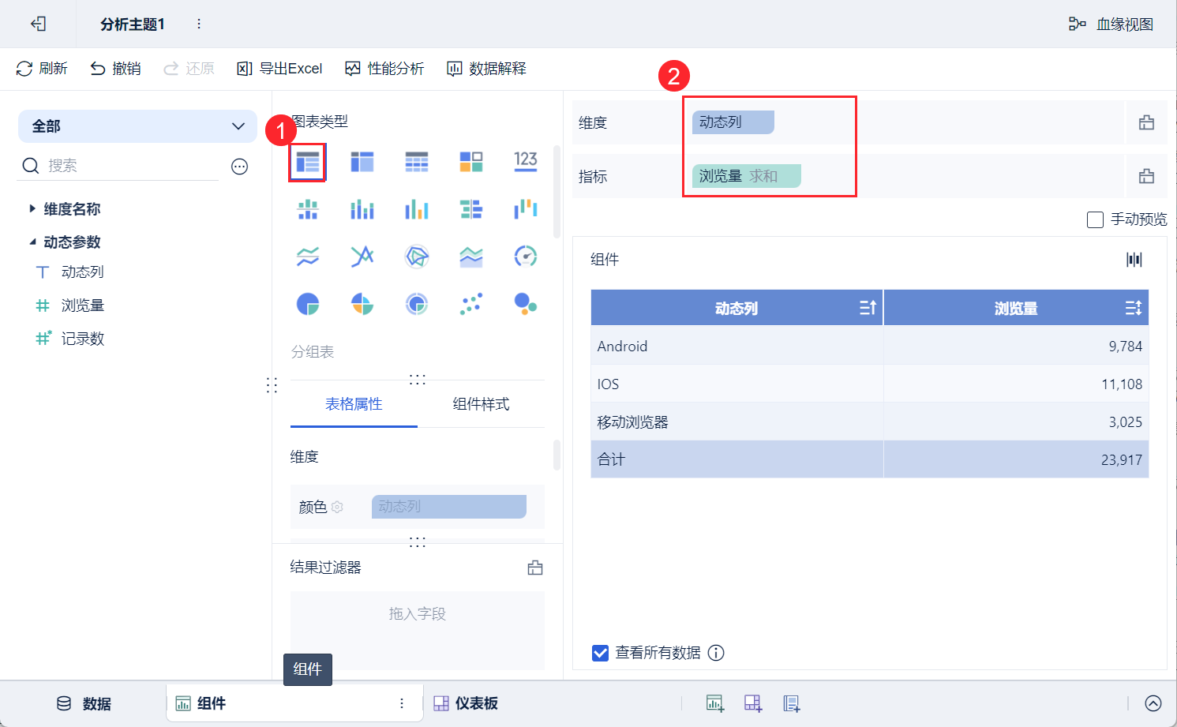Open the 组件 bottom tab

(x=294, y=703)
